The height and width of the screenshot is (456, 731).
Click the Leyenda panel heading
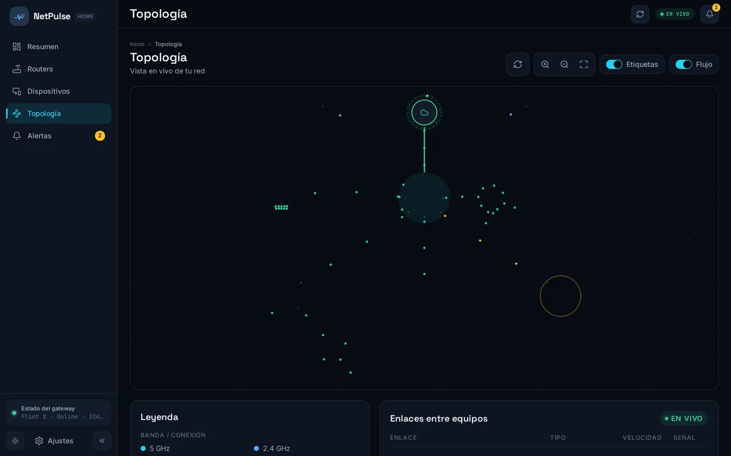(159, 417)
